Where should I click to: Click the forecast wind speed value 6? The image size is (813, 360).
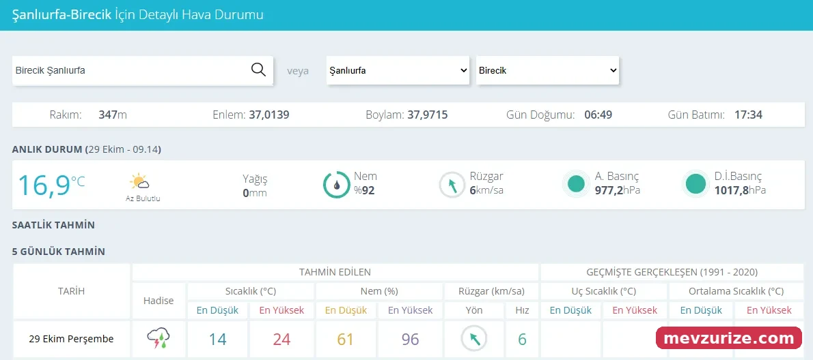coord(522,340)
